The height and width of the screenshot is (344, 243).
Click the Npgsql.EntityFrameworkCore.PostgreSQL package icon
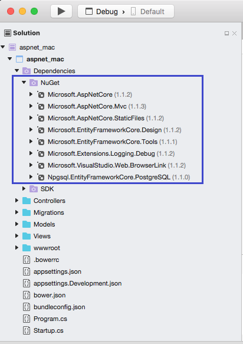coord(41,177)
